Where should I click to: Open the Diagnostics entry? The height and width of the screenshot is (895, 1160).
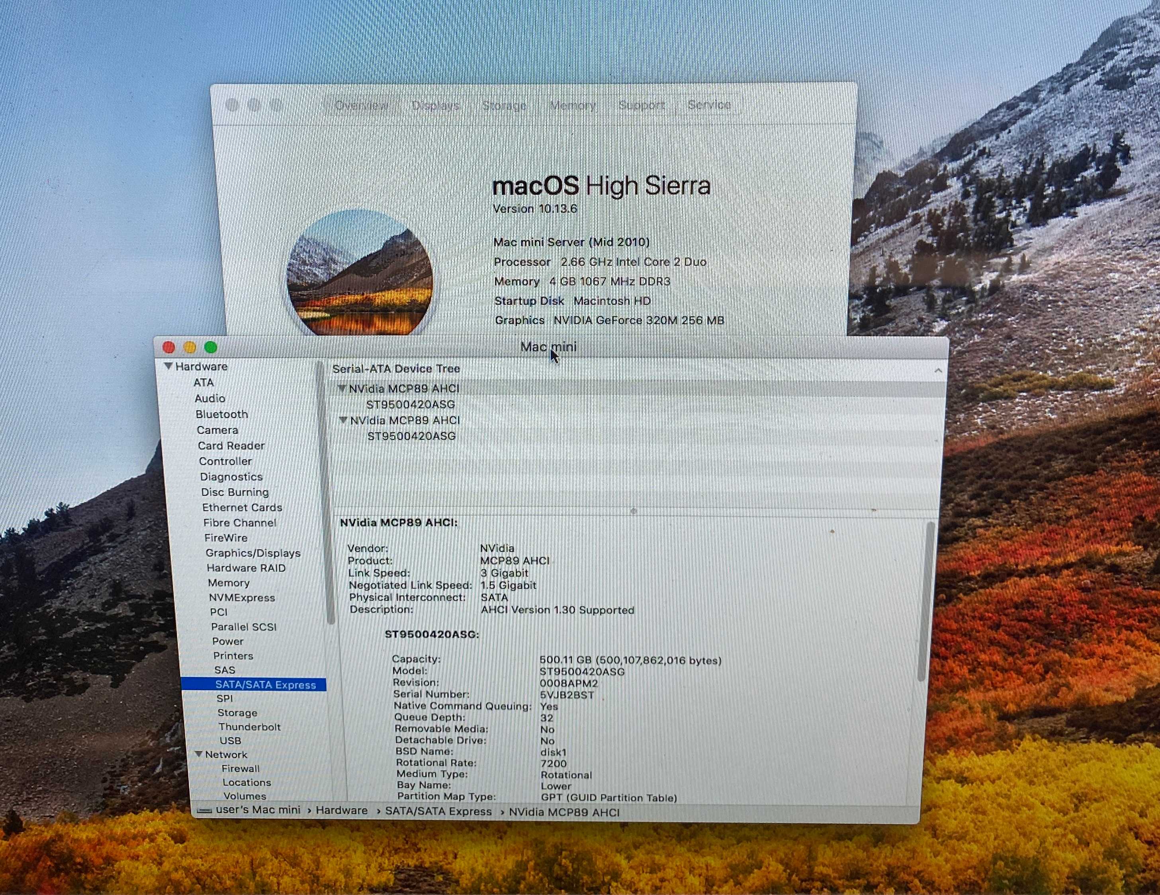(231, 477)
